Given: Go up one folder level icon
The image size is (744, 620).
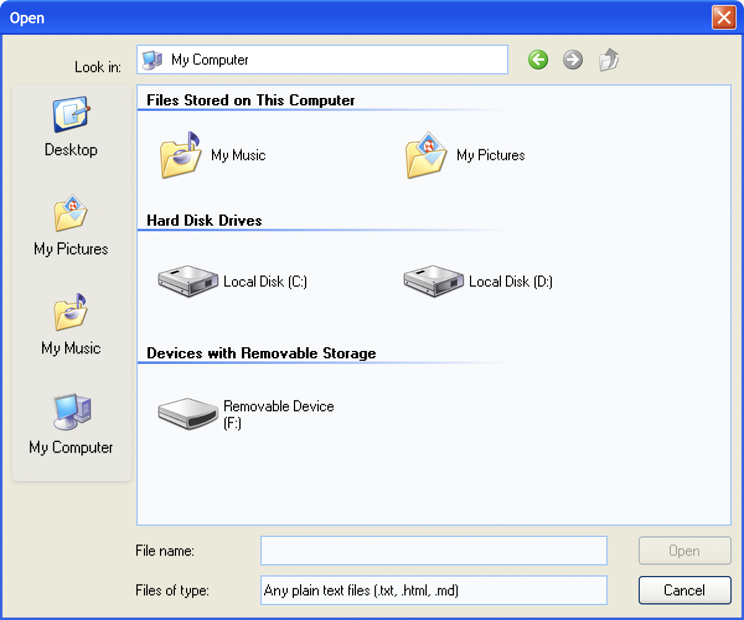Looking at the screenshot, I should pyautogui.click(x=609, y=60).
